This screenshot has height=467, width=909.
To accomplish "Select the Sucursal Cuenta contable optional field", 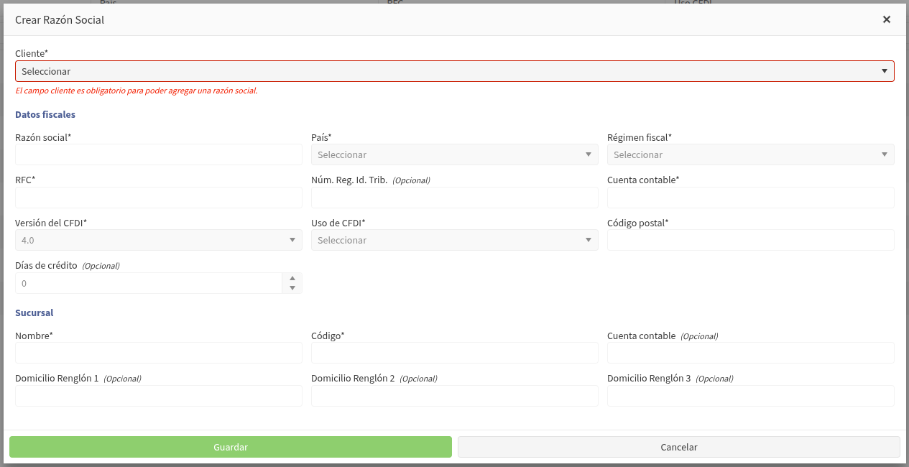I will [751, 353].
